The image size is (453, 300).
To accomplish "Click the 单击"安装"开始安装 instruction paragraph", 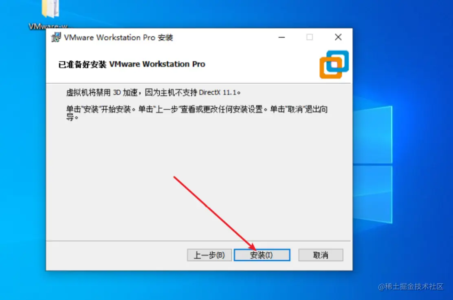I will [x=197, y=113].
